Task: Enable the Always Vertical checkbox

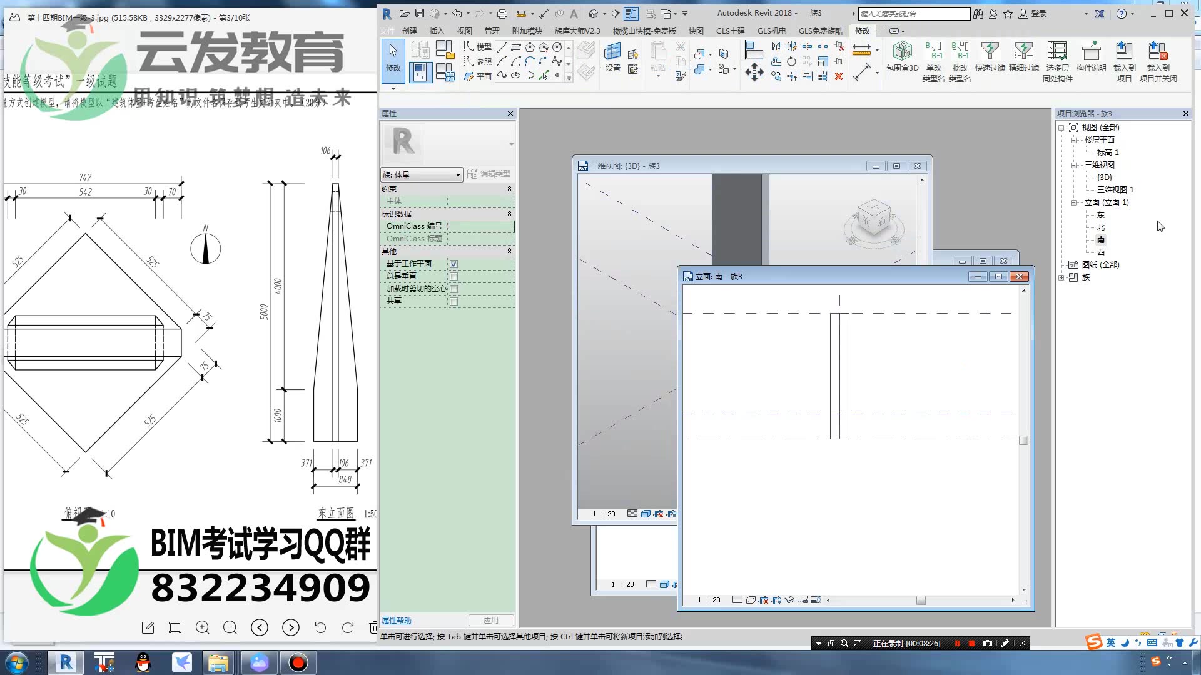Action: [454, 276]
